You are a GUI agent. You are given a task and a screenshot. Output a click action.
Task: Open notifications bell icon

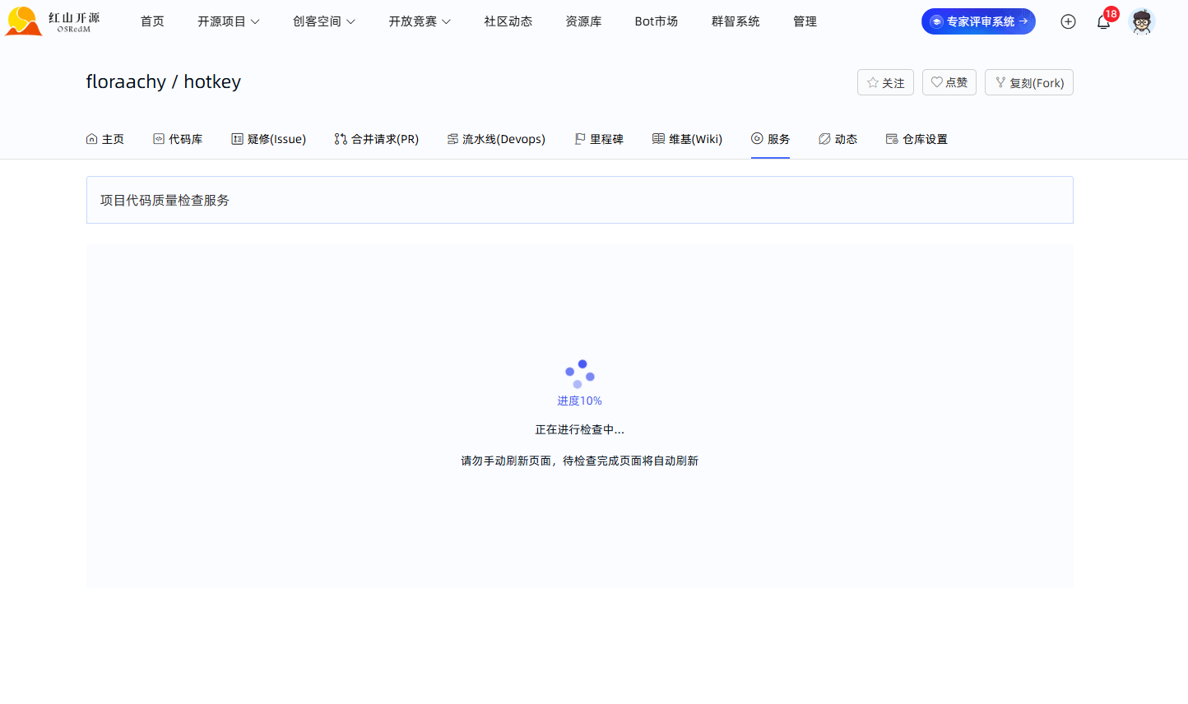[x=1103, y=22]
